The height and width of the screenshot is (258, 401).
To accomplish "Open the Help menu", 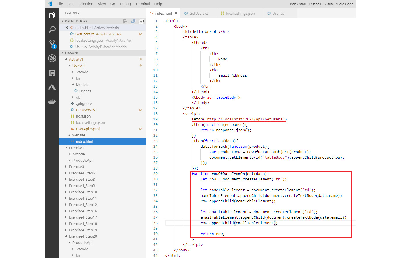I will (158, 4).
